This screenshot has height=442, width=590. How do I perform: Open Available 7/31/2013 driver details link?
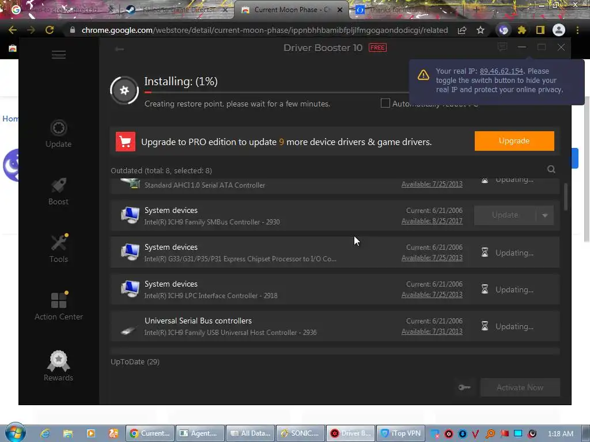432,331
